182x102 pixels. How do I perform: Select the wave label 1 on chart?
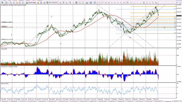point(11,35)
